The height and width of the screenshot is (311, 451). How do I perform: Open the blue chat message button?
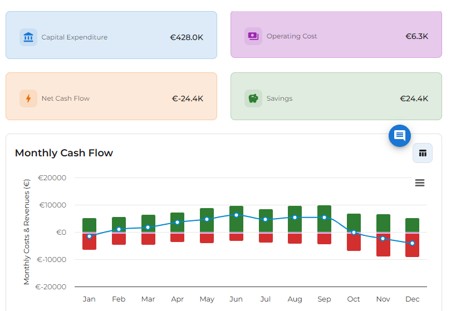(x=399, y=136)
